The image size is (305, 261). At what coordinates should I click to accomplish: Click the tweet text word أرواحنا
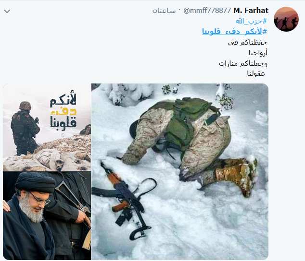click(x=258, y=53)
